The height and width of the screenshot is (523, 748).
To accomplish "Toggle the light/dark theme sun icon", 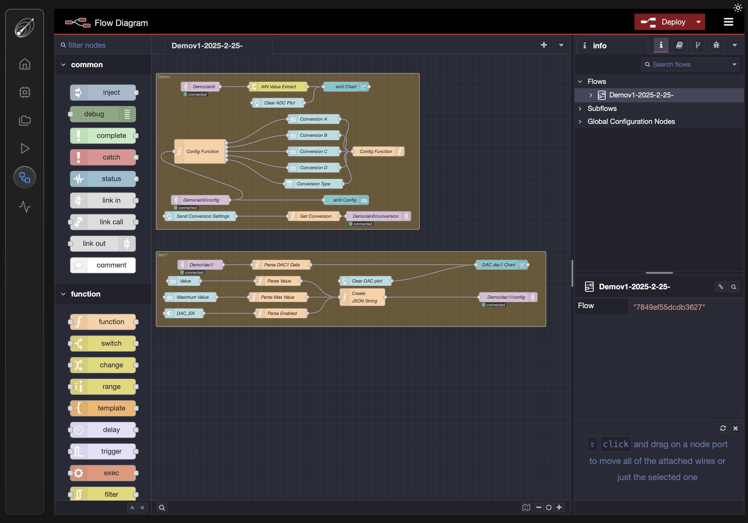I will pyautogui.click(x=737, y=8).
